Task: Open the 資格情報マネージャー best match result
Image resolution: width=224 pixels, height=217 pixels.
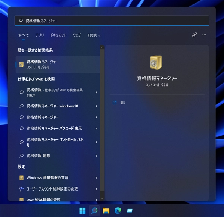Action: click(x=58, y=65)
